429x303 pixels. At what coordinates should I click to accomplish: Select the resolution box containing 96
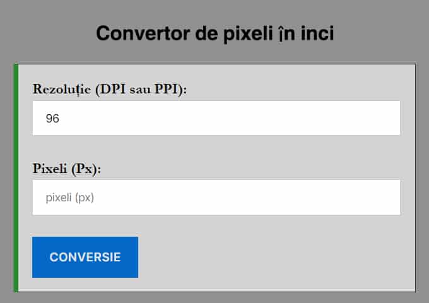[216, 118]
